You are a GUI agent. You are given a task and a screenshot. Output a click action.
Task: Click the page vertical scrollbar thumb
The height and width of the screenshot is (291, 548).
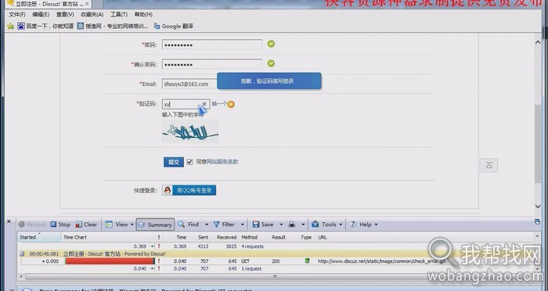point(538,143)
